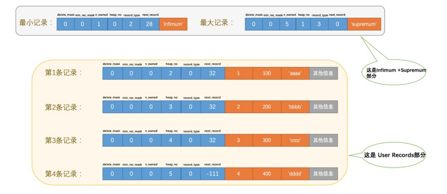Click heap_no value 2 in 第1条记录
This screenshot has width=447, height=194.
tap(170, 73)
